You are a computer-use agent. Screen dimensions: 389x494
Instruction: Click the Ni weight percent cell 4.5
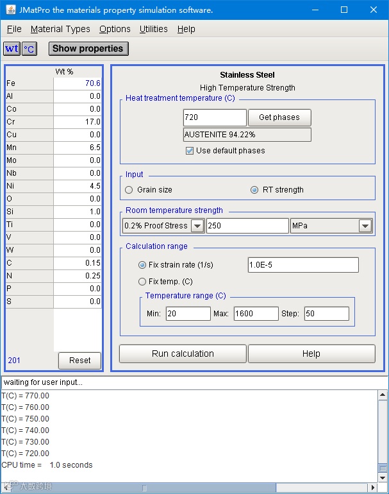tap(78, 186)
